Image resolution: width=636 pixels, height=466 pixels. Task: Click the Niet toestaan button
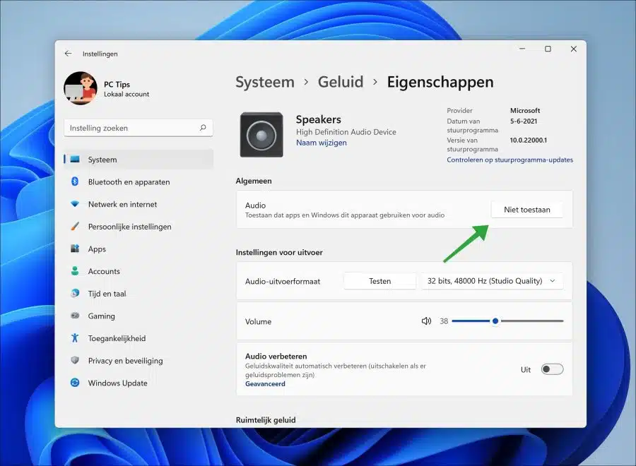click(x=527, y=210)
